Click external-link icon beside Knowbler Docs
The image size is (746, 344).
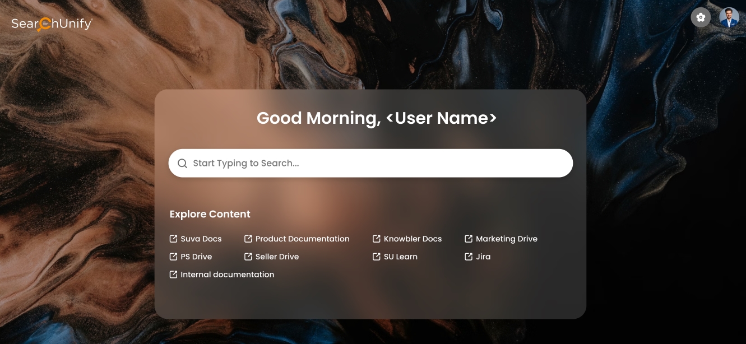coord(377,239)
